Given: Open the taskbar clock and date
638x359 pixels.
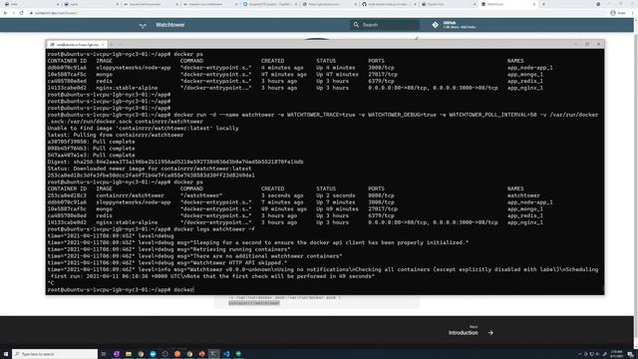Looking at the screenshot, I should tap(617, 354).
